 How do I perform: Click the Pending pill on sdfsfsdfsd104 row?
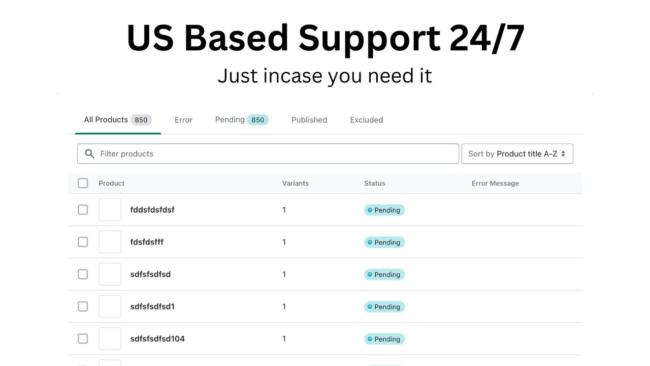point(384,339)
